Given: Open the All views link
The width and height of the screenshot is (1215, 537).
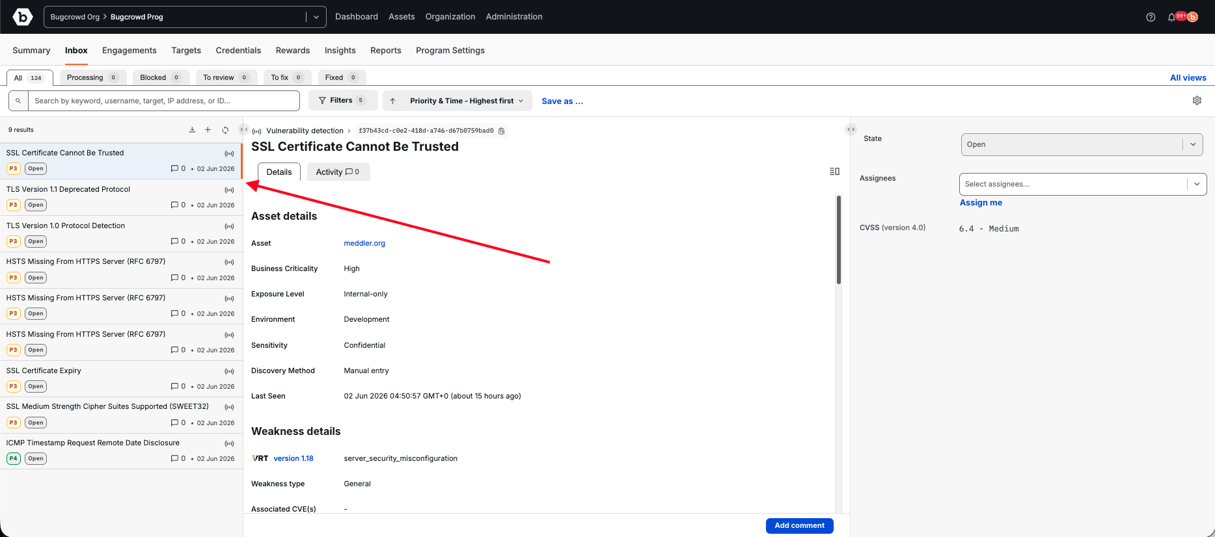Looking at the screenshot, I should [1188, 77].
